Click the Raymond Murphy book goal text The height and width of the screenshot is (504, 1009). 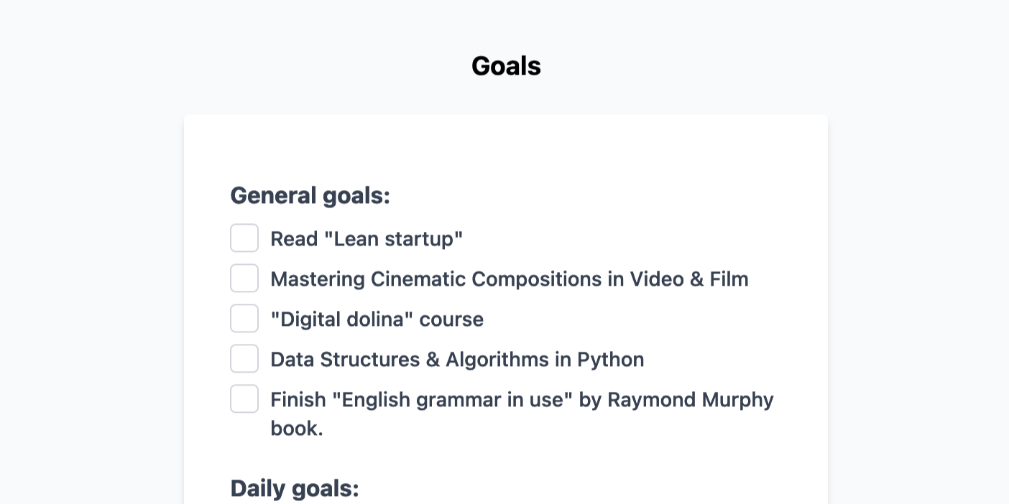[521, 399]
